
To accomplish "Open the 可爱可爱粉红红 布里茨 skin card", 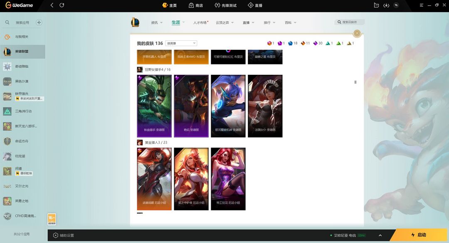I will click(x=228, y=57).
